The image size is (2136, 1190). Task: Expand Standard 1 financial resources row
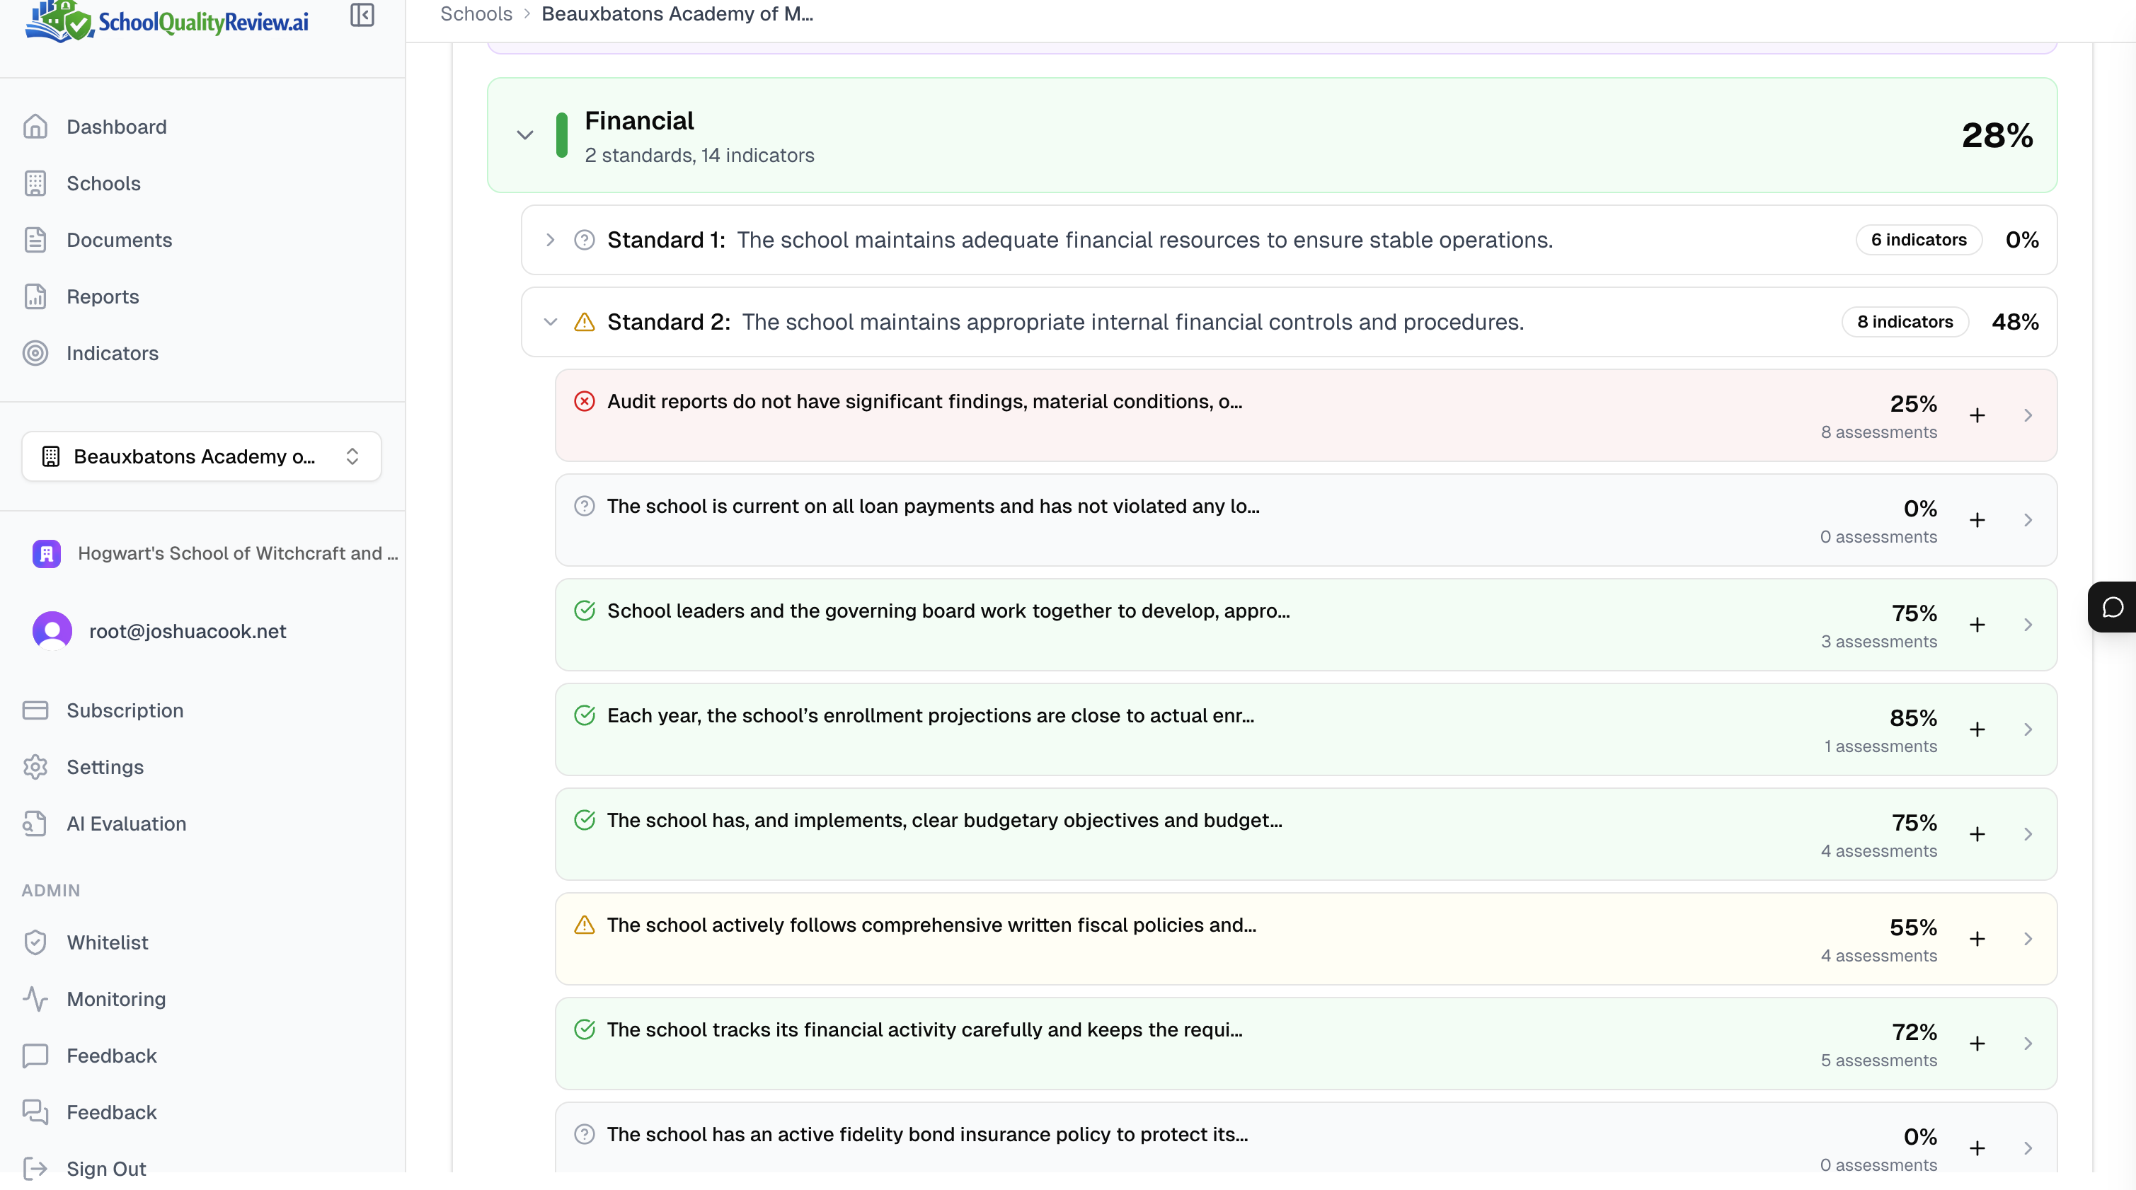pyautogui.click(x=550, y=240)
